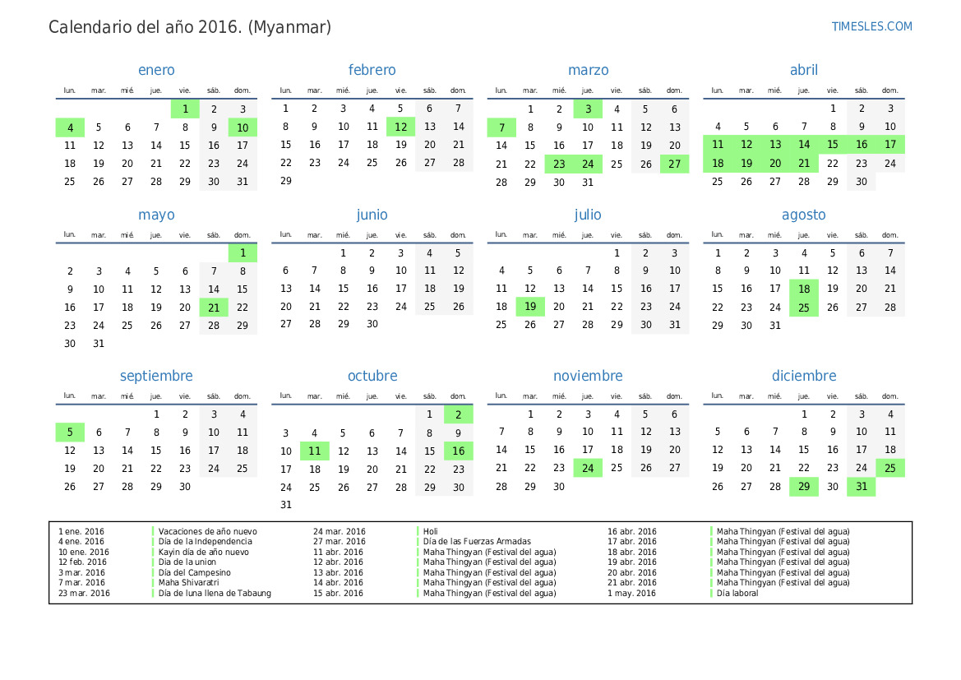The width and height of the screenshot is (961, 680).
Task: Select the 'noviembre' month heading
Action: coord(588,376)
